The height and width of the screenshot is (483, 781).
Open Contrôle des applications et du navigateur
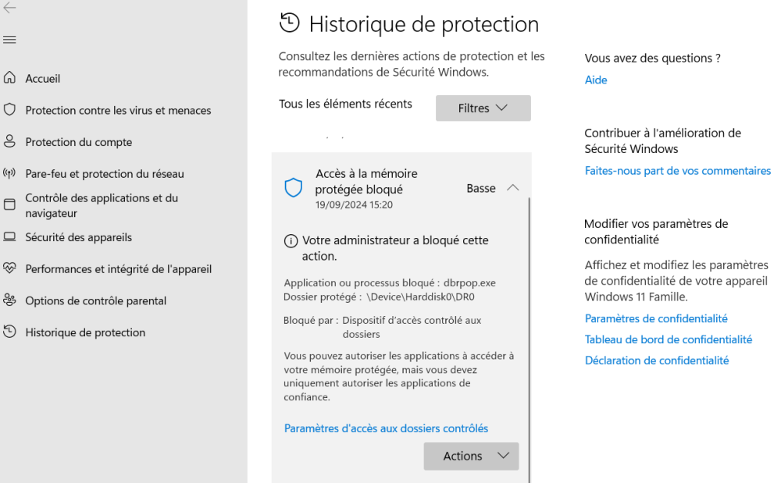tap(102, 205)
